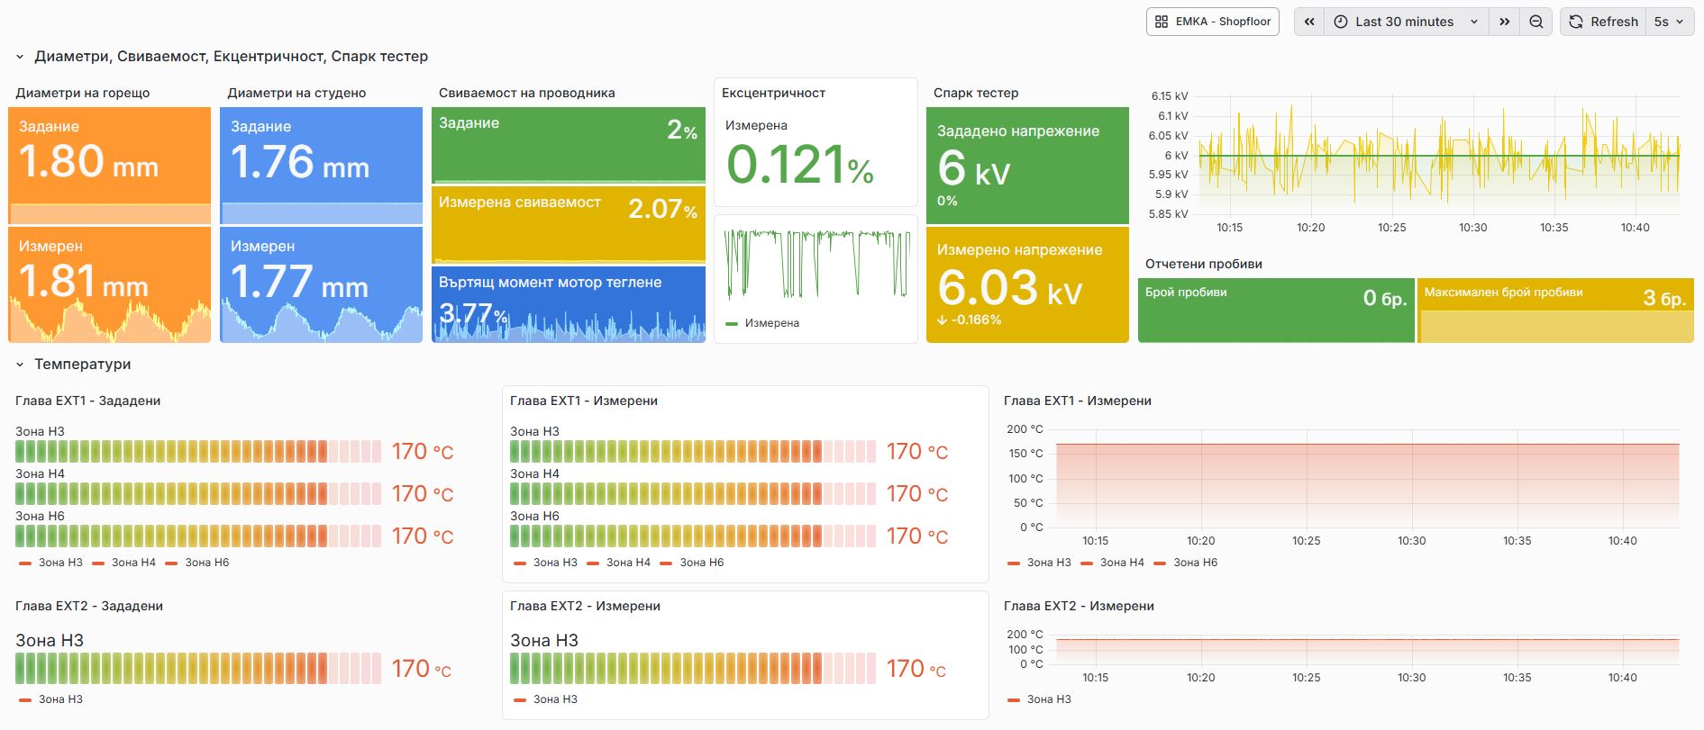Click the Брой пробиви 0 бр. stat
This screenshot has height=730, width=1704.
pos(1276,311)
